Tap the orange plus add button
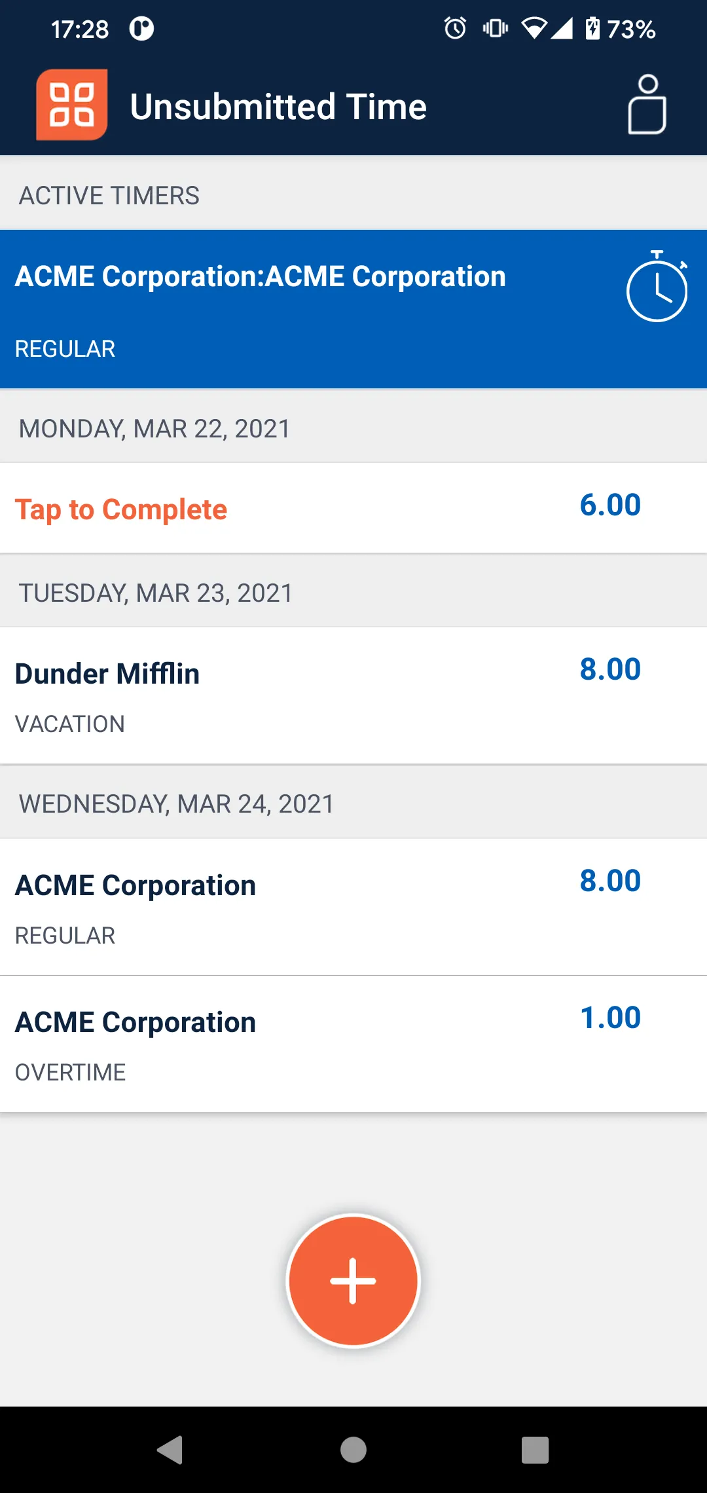This screenshot has width=707, height=1493. [x=353, y=1280]
